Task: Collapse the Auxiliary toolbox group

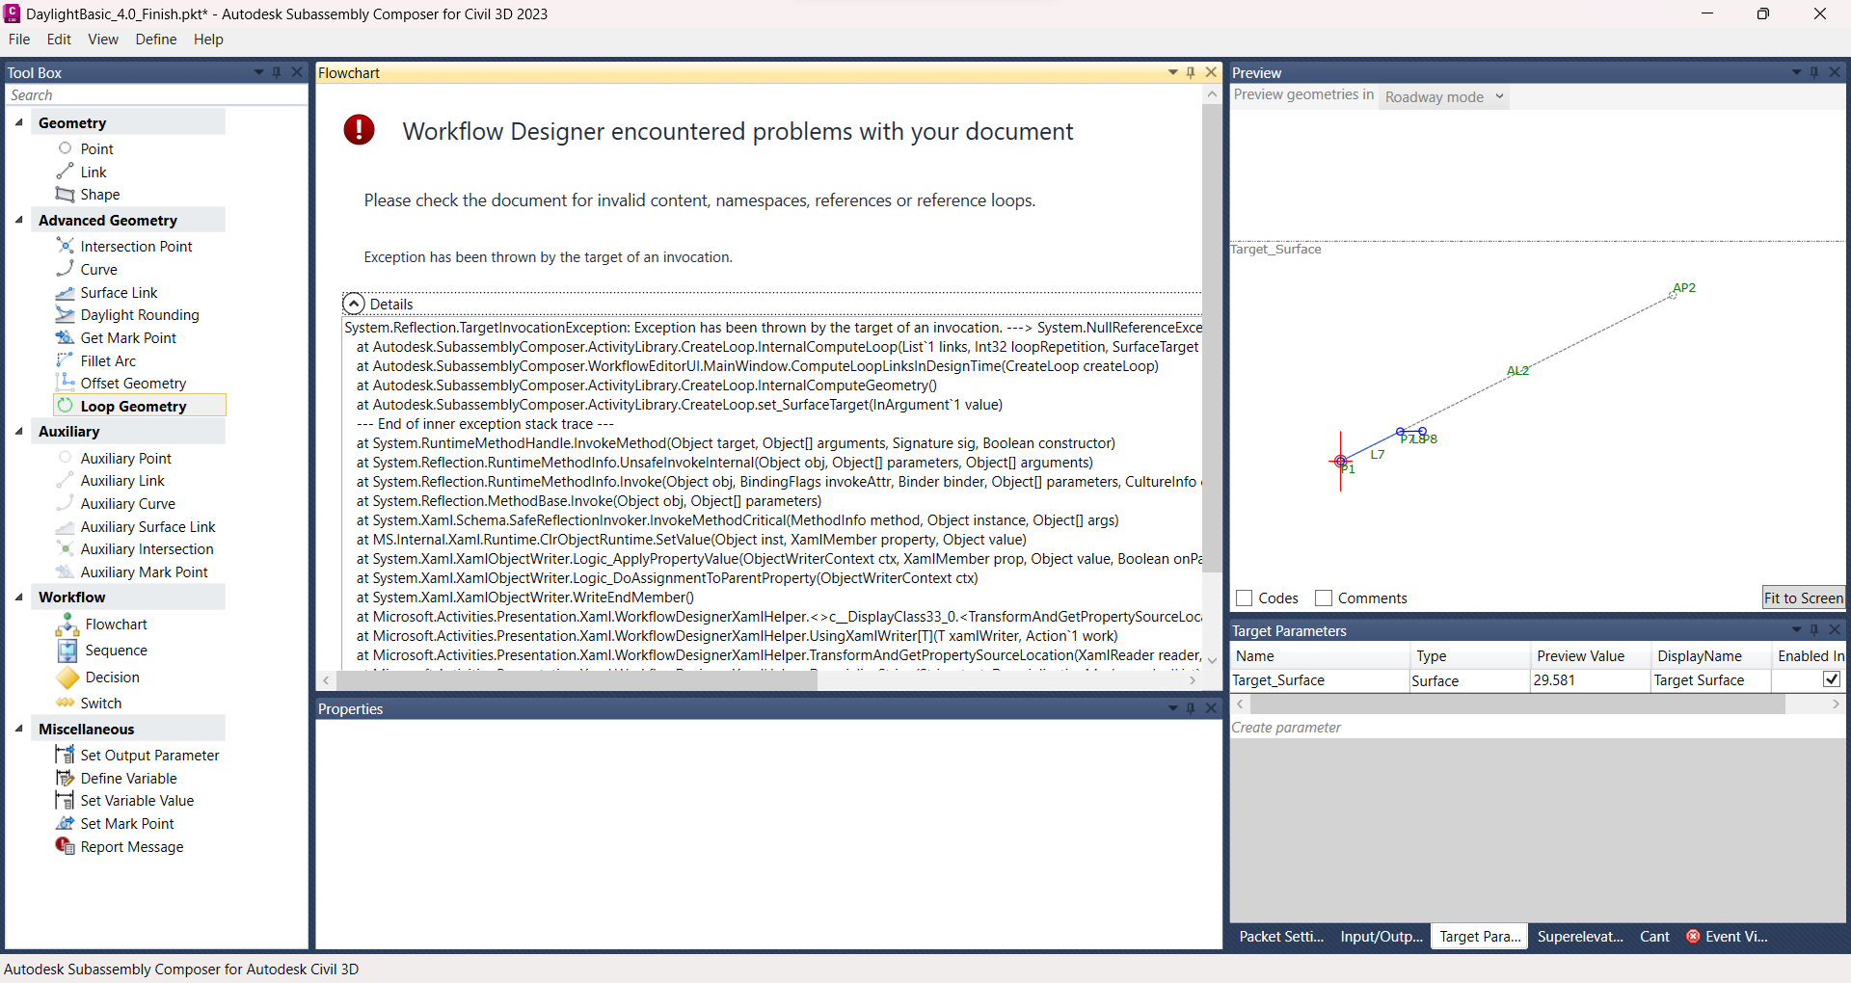Action: click(18, 431)
